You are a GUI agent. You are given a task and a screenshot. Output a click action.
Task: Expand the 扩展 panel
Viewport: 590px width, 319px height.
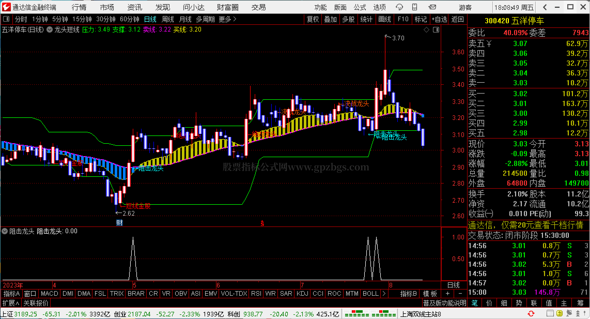11,303
